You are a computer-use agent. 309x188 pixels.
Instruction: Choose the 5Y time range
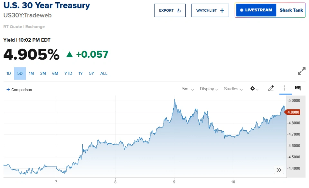tap(91, 74)
